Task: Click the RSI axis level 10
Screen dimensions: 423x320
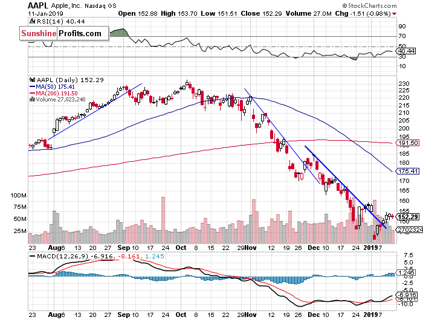Action: tap(402, 66)
